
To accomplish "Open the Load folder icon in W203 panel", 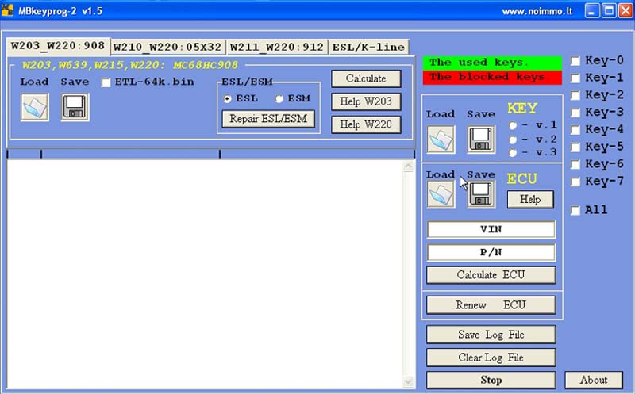I will pyautogui.click(x=35, y=107).
